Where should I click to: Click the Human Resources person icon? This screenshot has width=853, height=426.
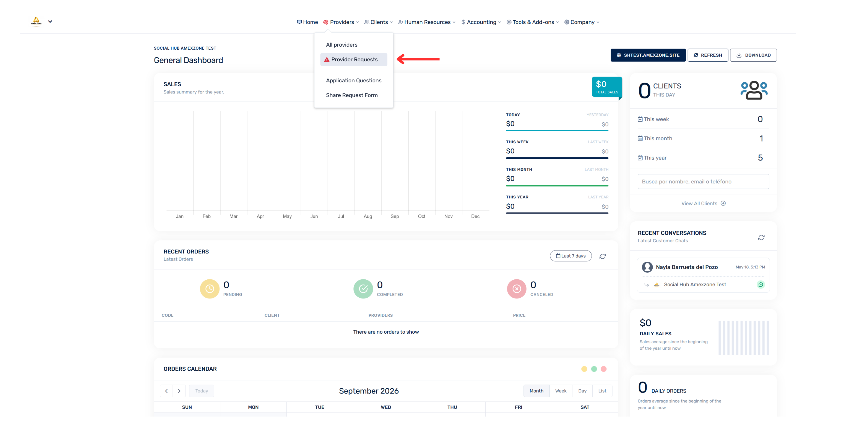pyautogui.click(x=400, y=22)
